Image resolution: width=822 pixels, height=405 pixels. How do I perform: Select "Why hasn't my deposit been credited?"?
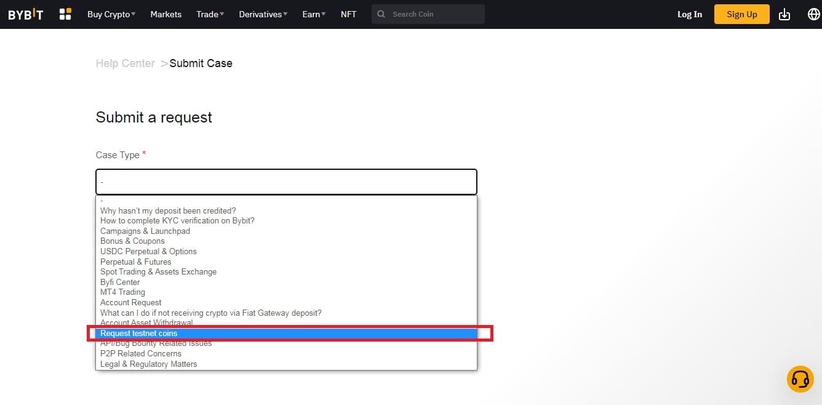point(287,211)
